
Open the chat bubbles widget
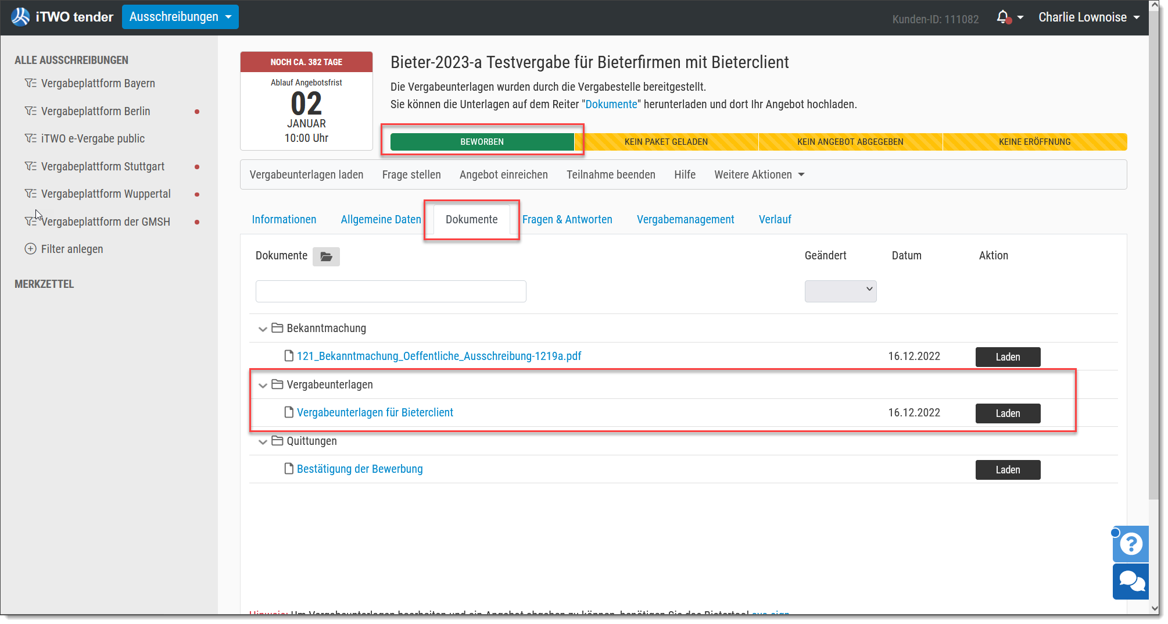pyautogui.click(x=1131, y=581)
